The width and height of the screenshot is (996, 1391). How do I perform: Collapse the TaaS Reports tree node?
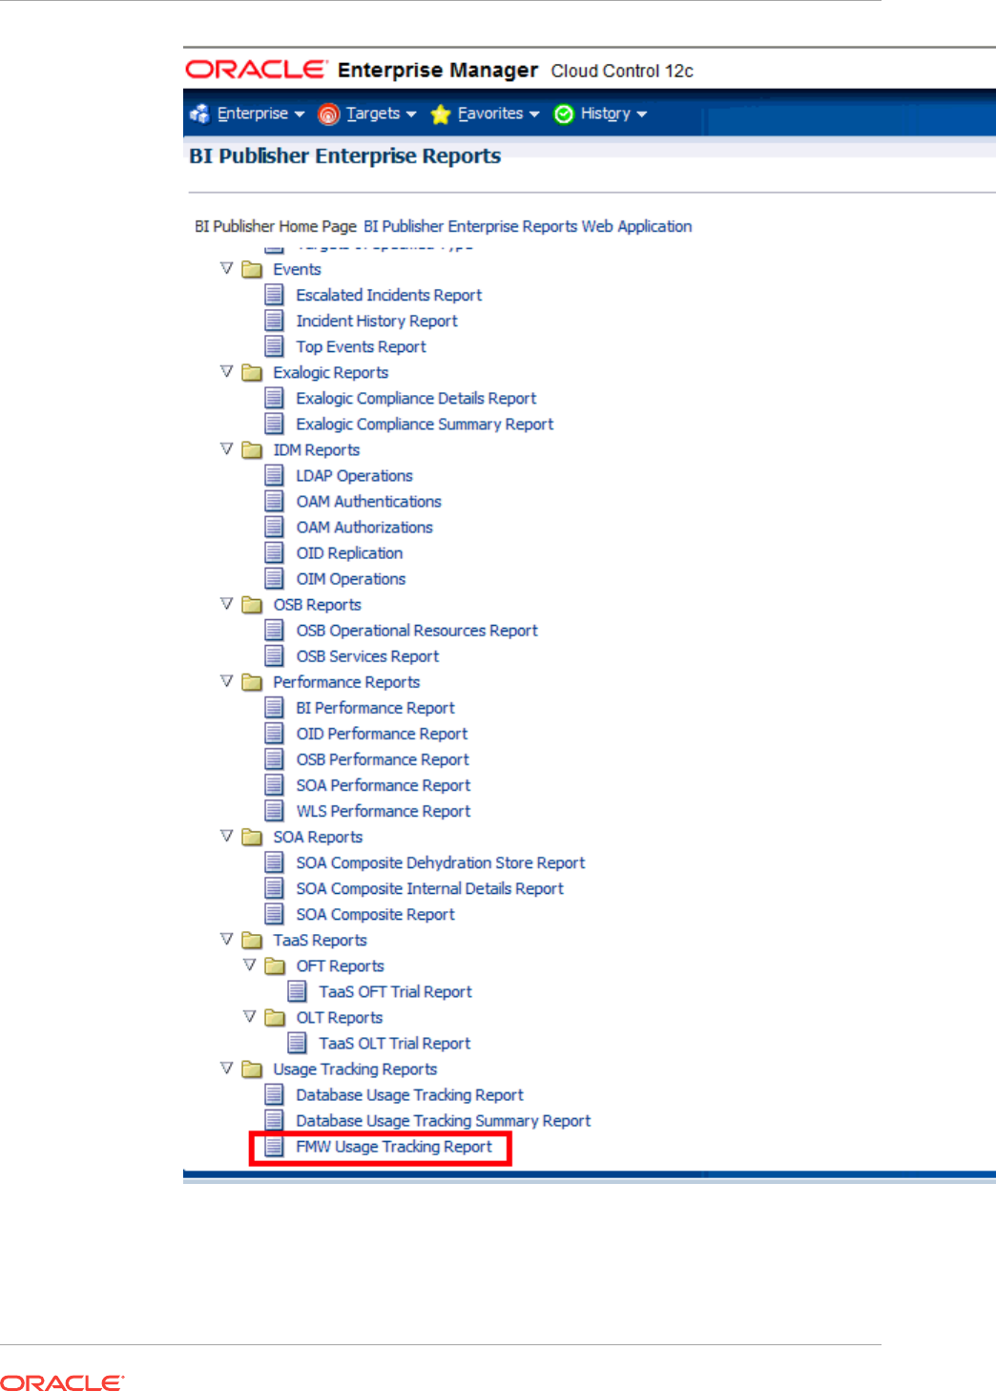227,939
